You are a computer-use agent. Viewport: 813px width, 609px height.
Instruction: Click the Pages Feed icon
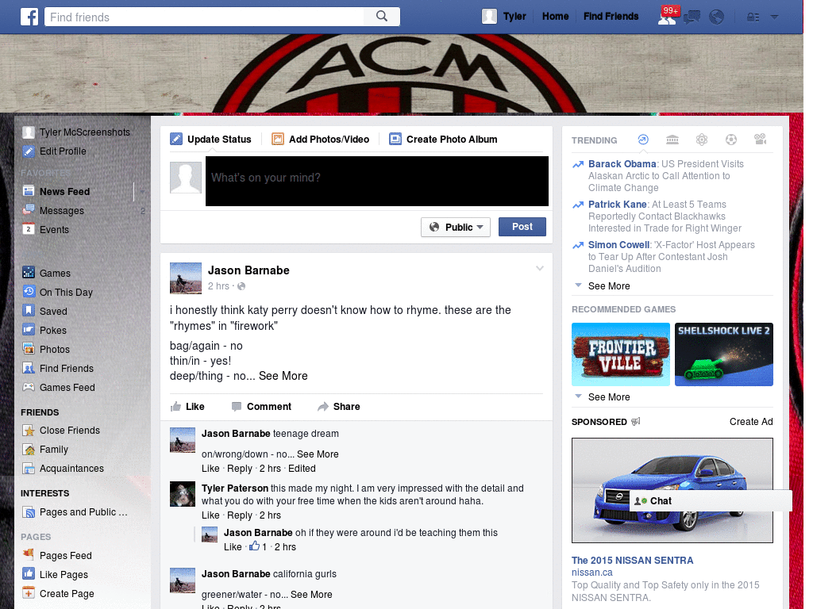tap(29, 554)
